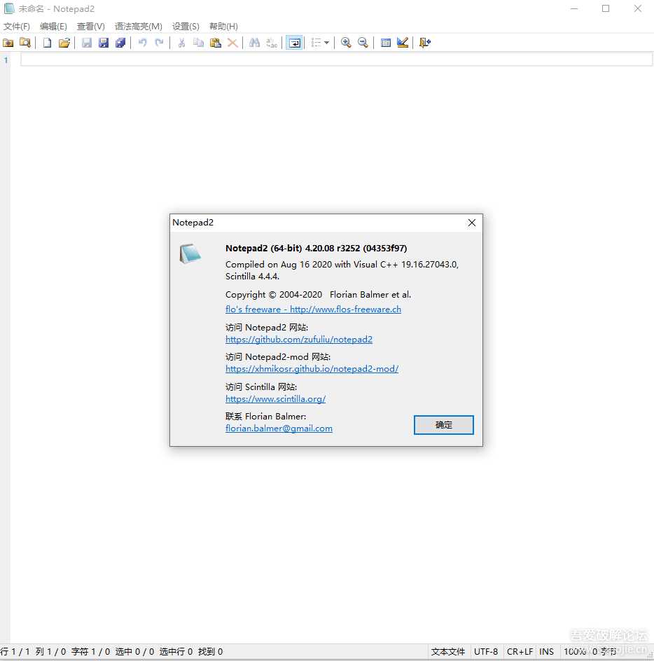The height and width of the screenshot is (661, 654).
Task: Click the 文本文件 scheme status field
Action: click(x=448, y=651)
